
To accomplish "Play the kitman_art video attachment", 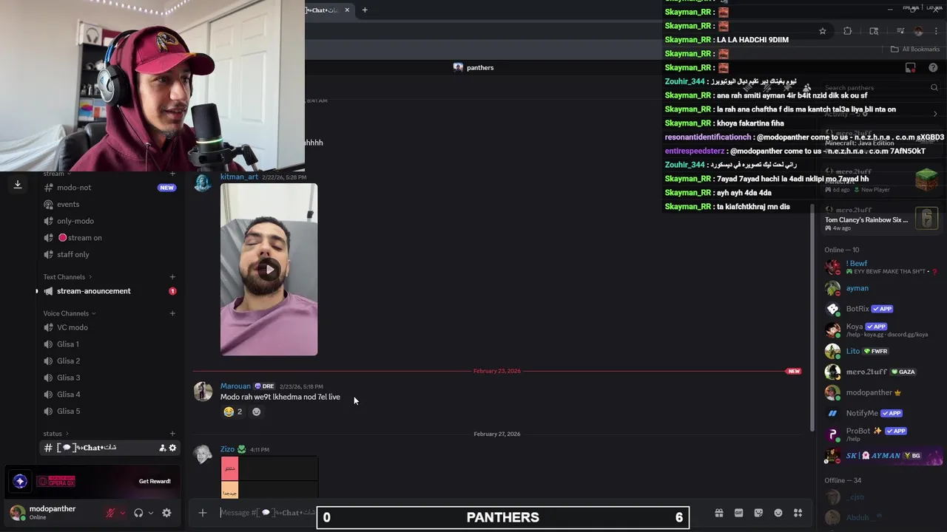I will pyautogui.click(x=269, y=269).
